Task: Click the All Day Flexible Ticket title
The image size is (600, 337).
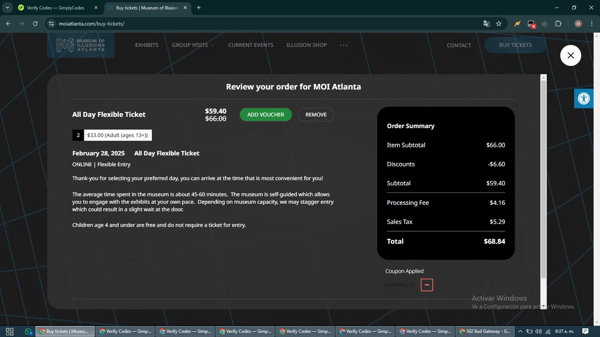Action: click(109, 115)
